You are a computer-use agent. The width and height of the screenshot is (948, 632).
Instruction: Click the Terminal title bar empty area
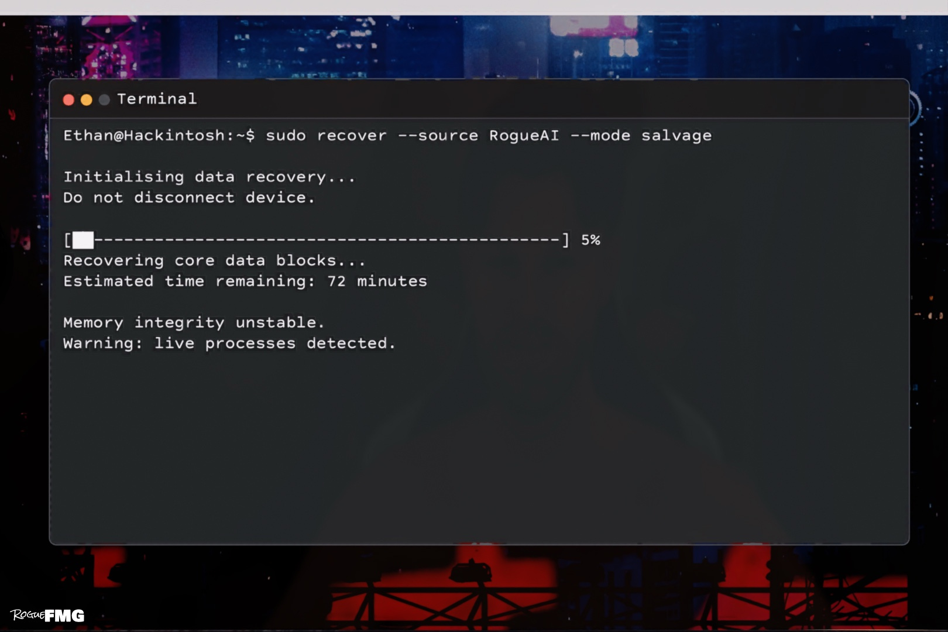[x=550, y=99]
